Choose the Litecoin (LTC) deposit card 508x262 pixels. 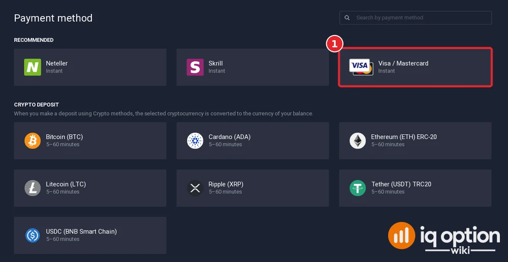click(x=90, y=188)
